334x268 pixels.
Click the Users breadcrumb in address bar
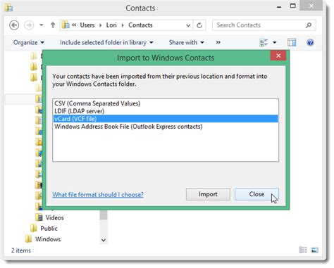pyautogui.click(x=87, y=25)
